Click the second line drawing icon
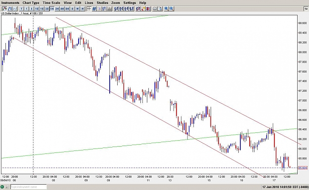The height and width of the screenshot is (190, 309). click(122, 9)
